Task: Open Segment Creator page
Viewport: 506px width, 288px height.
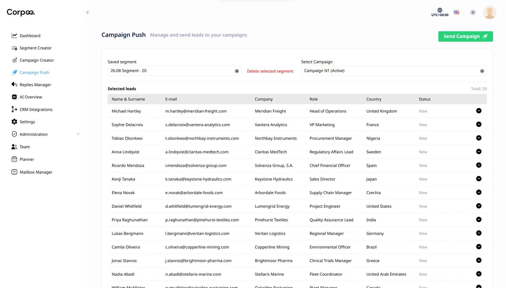Action: point(32,48)
